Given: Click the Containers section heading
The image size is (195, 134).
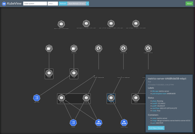Looking at the screenshot, I should point(153,115).
